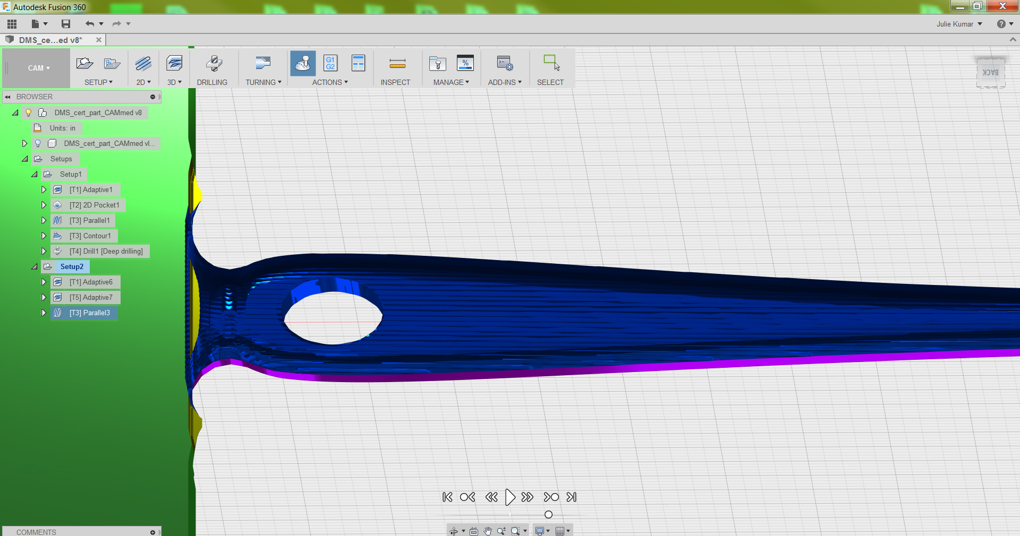Activate the Pan hand tool
Viewport: 1020px width, 536px height.
(x=488, y=531)
